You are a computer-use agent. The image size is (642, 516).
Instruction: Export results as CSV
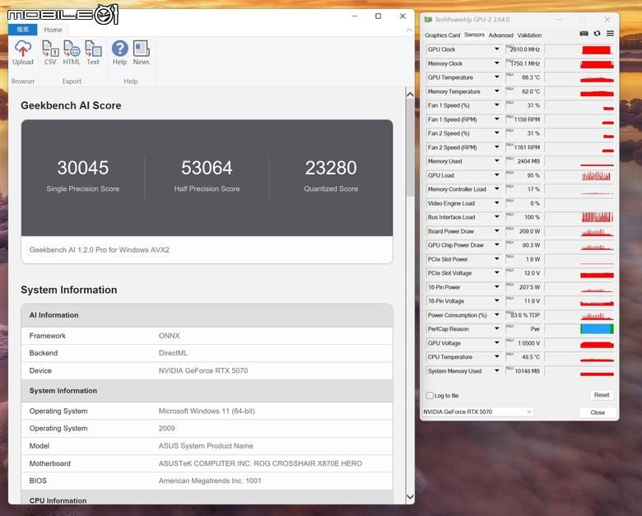point(50,53)
